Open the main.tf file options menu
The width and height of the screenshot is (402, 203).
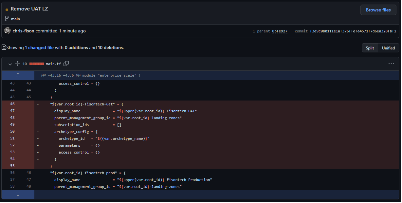391,64
